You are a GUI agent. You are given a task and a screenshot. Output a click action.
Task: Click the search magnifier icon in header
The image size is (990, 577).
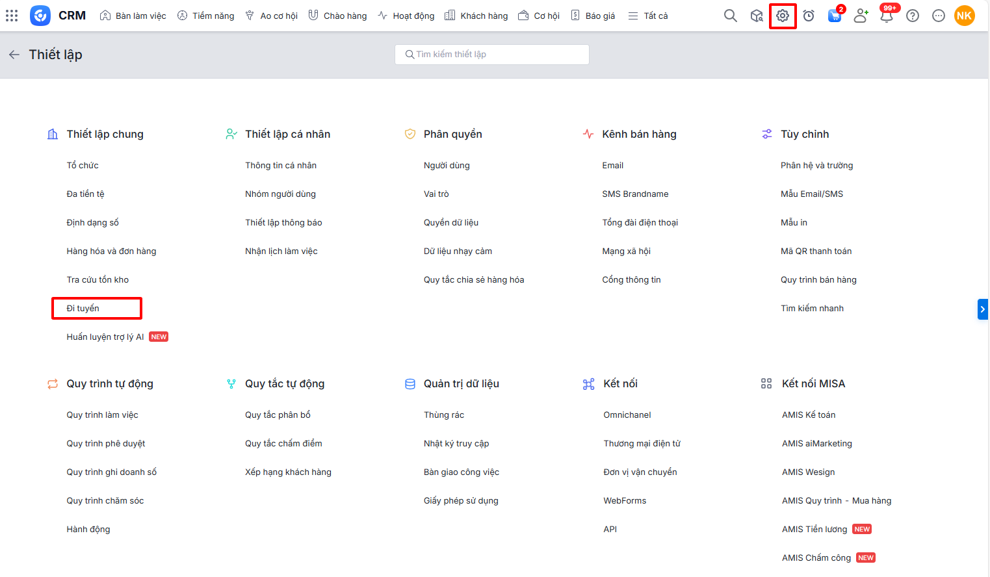click(x=731, y=16)
